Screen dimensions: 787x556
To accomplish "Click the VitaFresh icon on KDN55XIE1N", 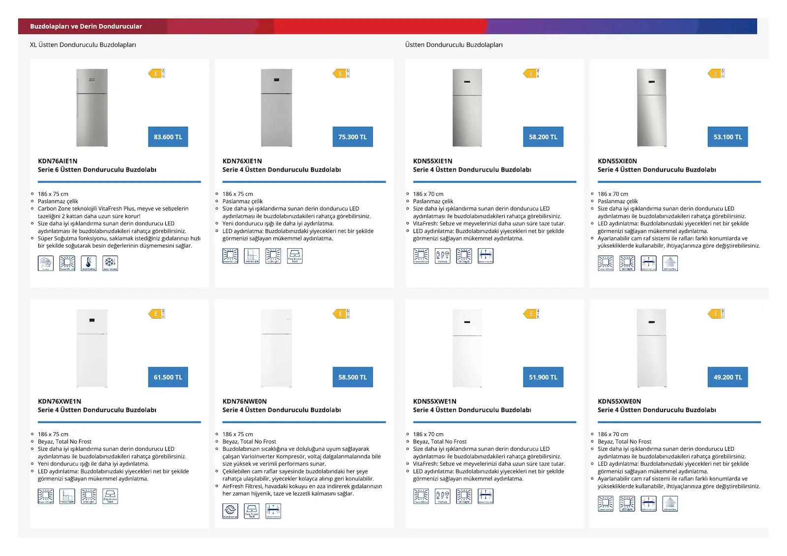I will 442,256.
